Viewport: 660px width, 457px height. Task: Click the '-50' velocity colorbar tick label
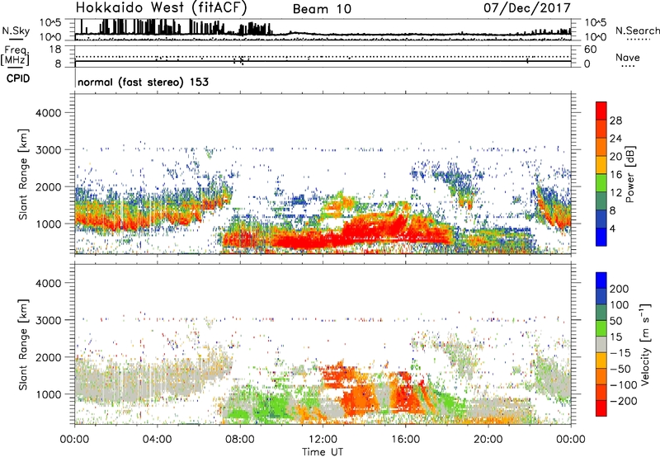620,369
